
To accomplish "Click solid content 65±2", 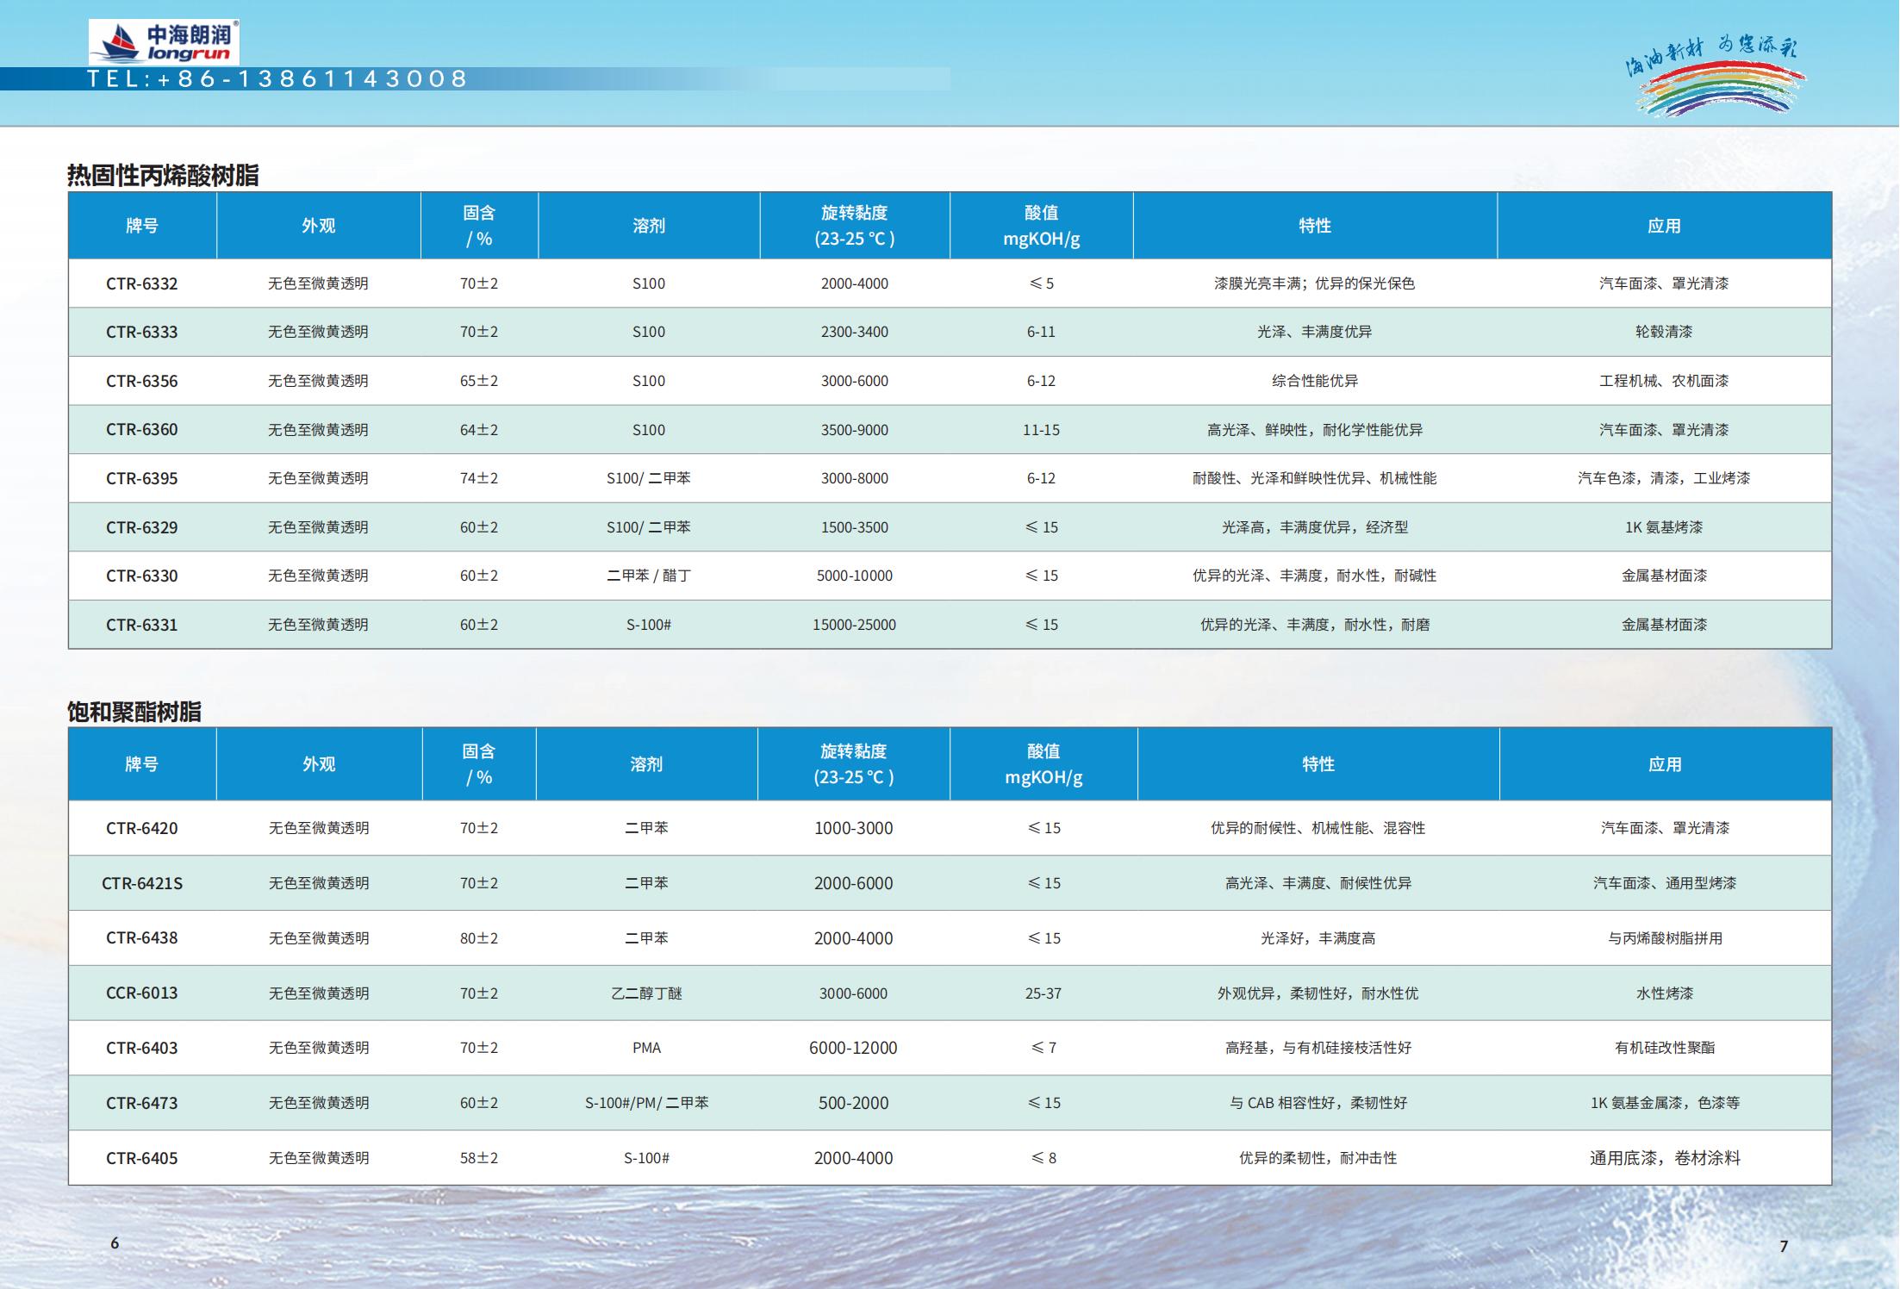I will click(479, 381).
